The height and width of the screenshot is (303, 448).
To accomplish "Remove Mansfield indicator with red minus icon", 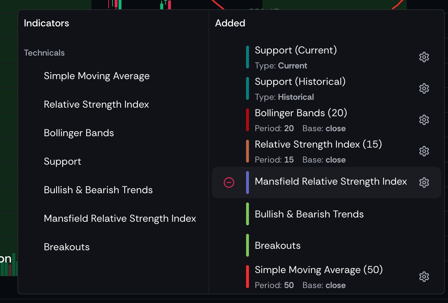I will [229, 183].
